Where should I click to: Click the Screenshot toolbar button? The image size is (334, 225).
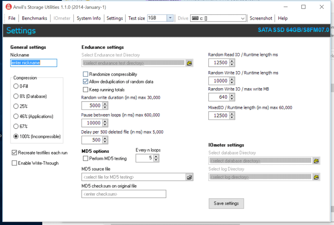261,18
